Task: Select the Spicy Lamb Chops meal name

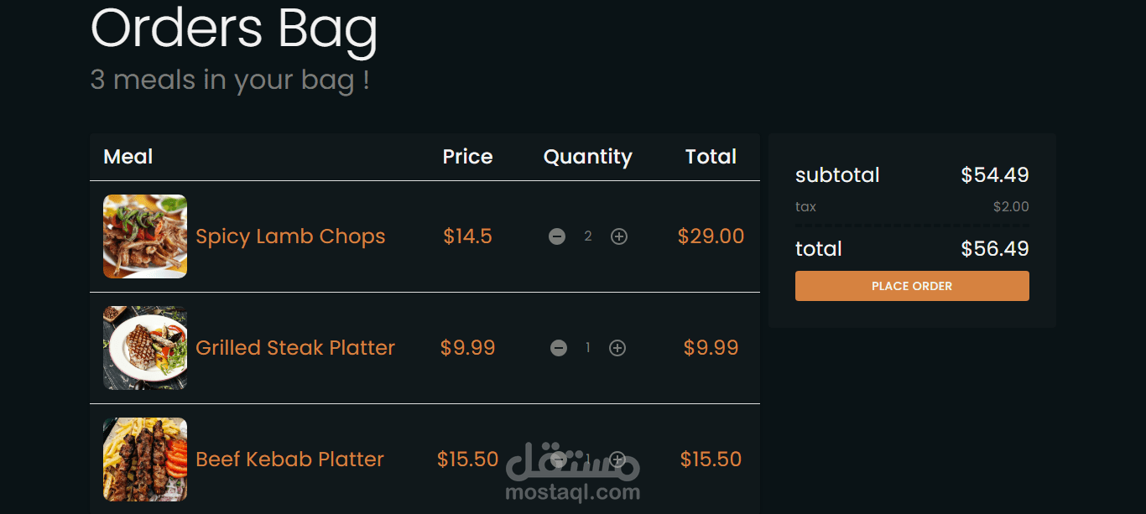Action: tap(290, 236)
